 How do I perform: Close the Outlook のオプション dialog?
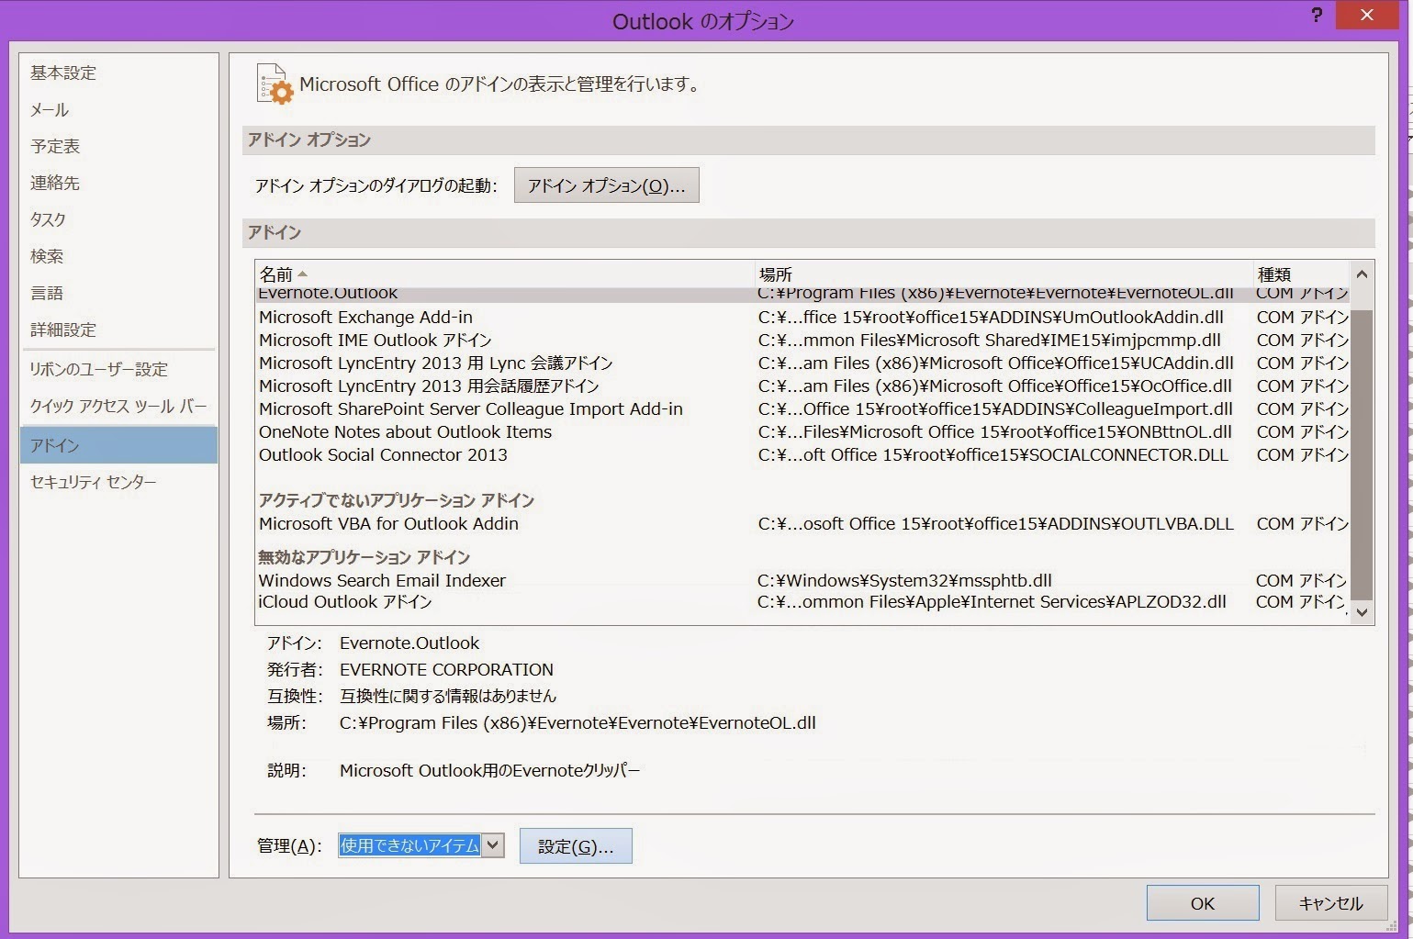click(x=1367, y=16)
